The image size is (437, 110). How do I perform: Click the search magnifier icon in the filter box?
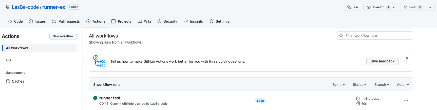(341, 36)
